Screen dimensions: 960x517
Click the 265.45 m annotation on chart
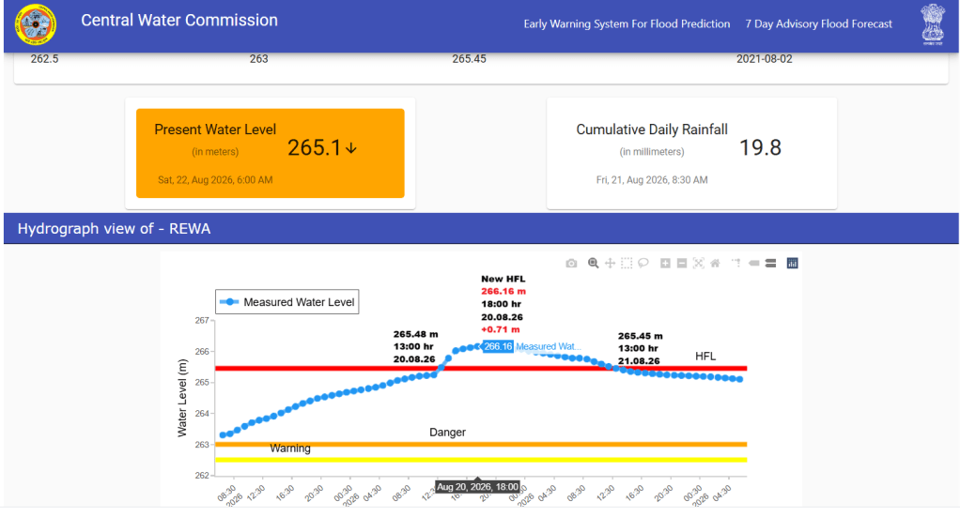pos(641,336)
